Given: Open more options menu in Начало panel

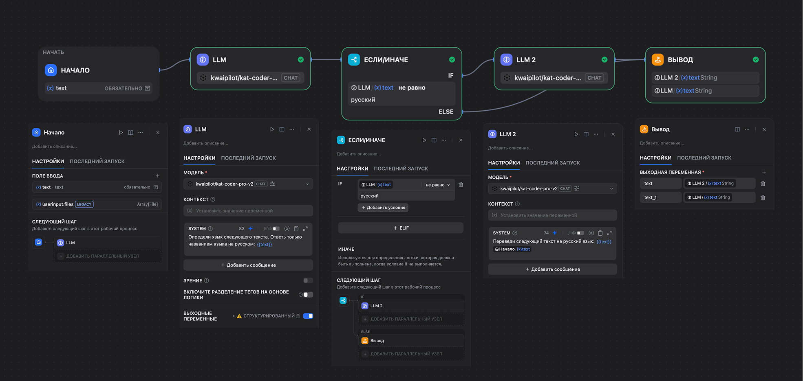Looking at the screenshot, I should [141, 132].
